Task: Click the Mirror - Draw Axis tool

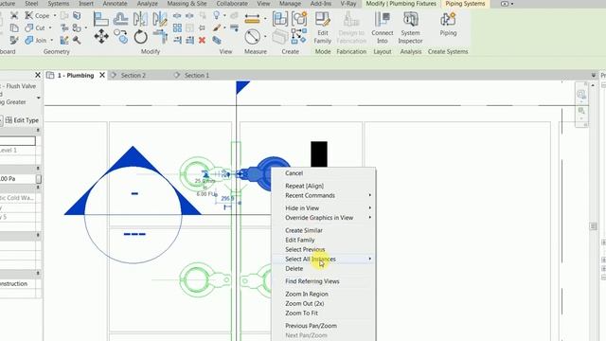Action: click(x=159, y=19)
